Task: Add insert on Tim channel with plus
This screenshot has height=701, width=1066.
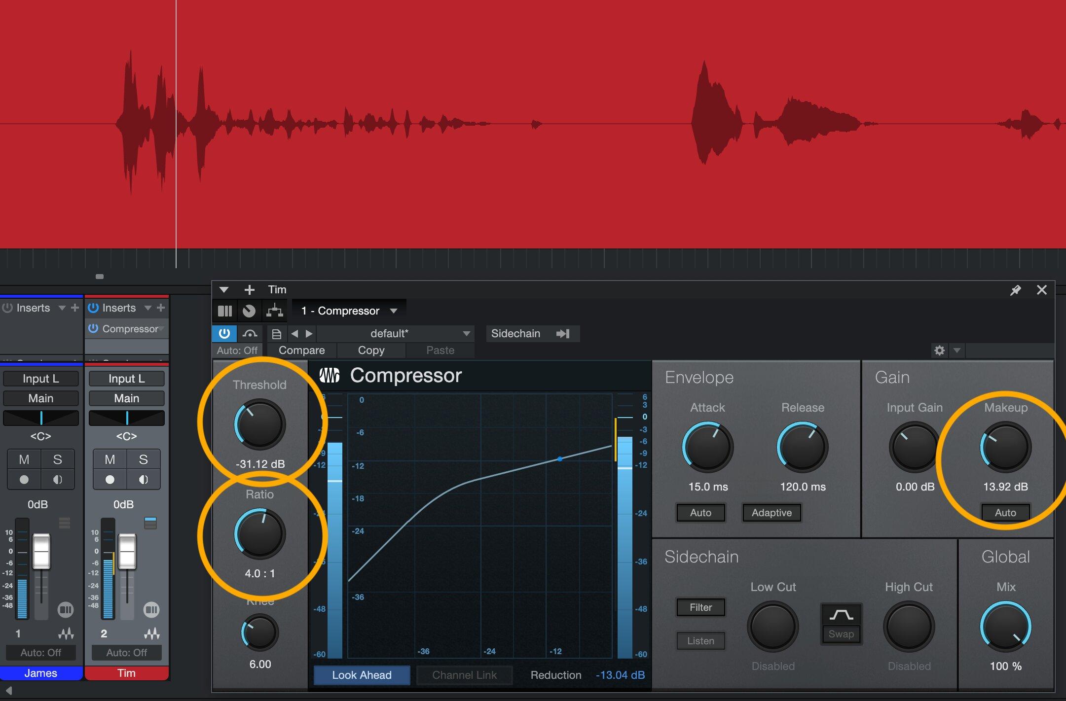Action: (161, 308)
